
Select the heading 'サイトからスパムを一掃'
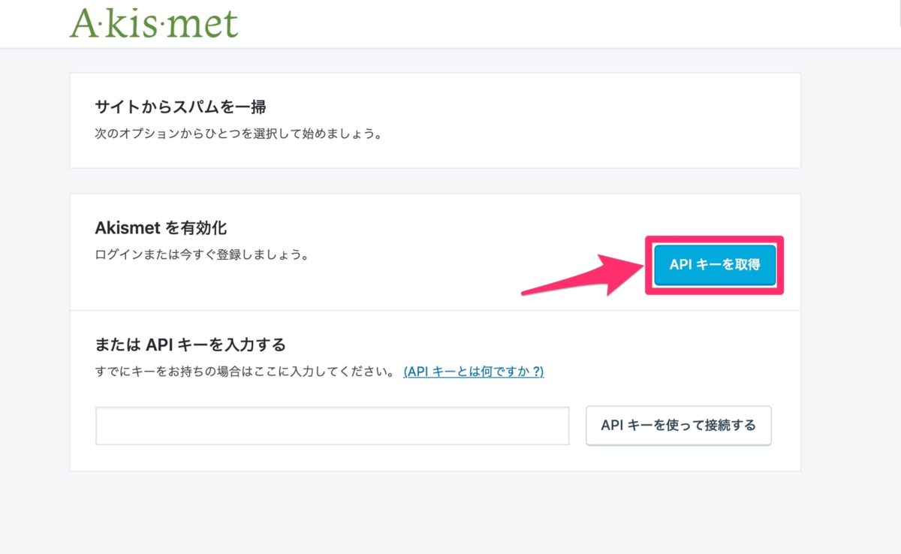[x=181, y=107]
